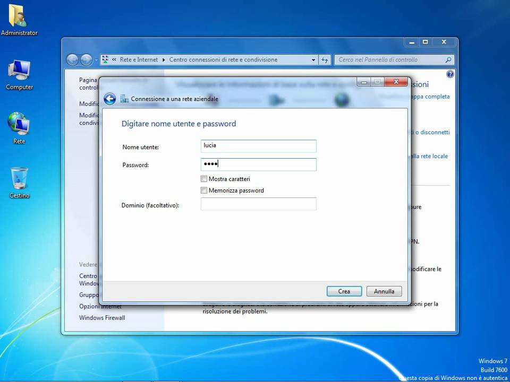Click inside the Password field

click(259, 164)
